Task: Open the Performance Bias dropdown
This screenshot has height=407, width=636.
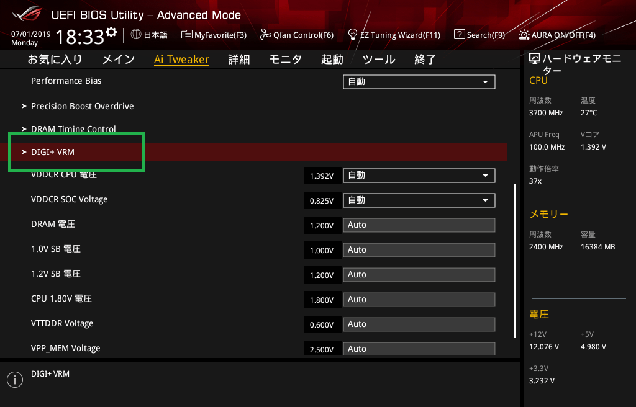Action: coord(419,82)
